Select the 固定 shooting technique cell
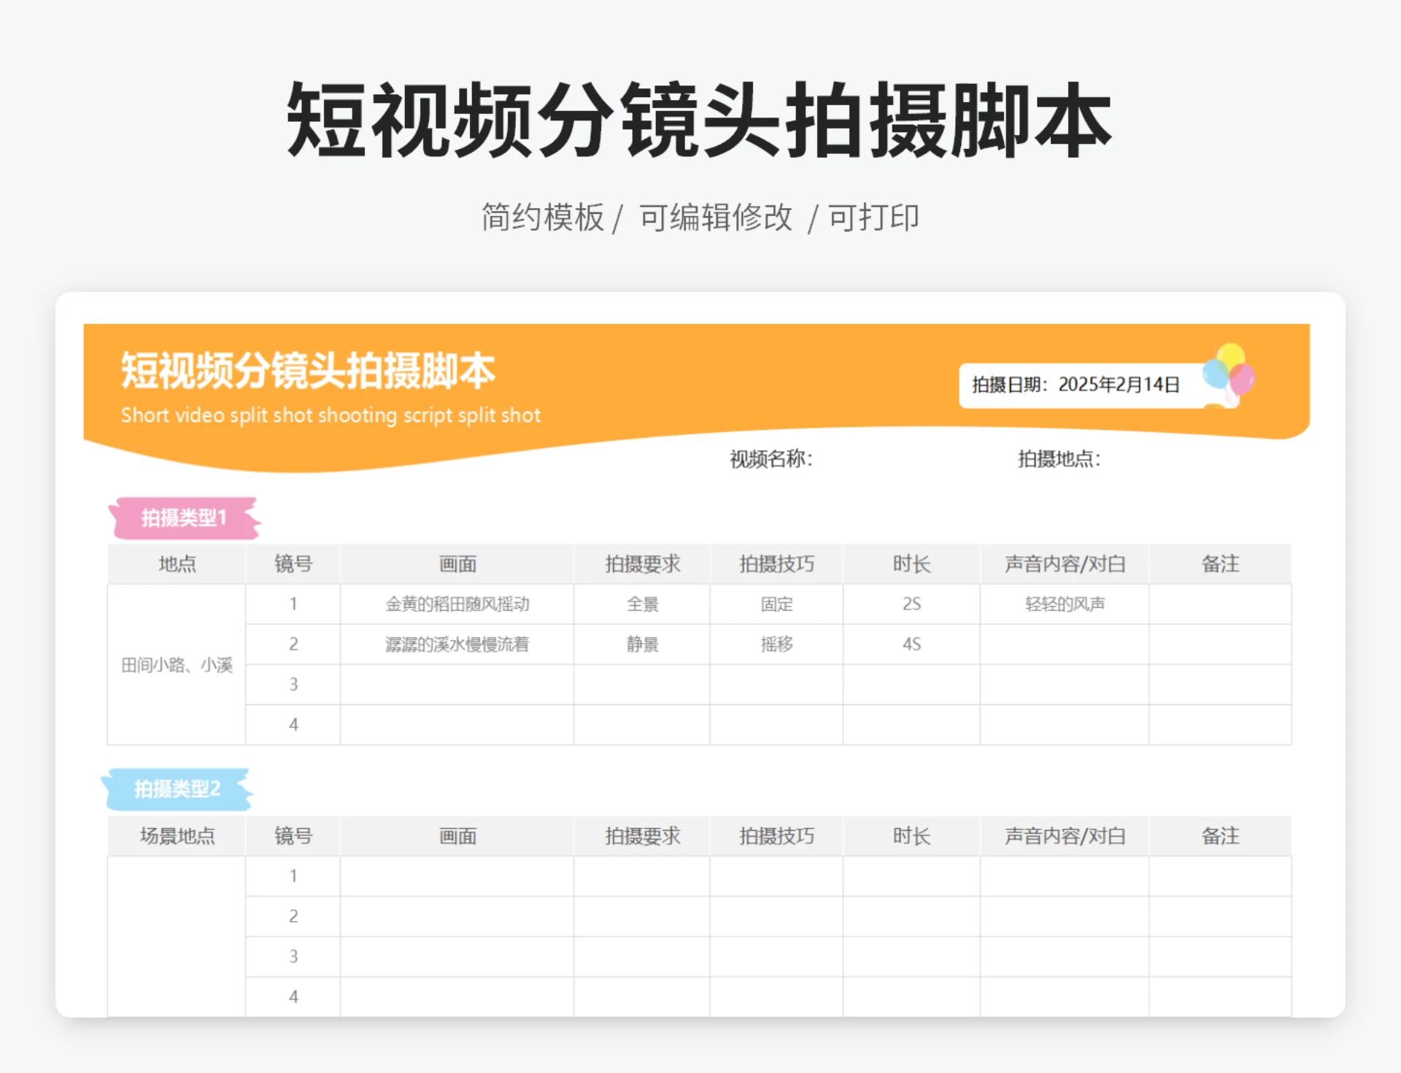This screenshot has width=1401, height=1073. click(x=776, y=604)
